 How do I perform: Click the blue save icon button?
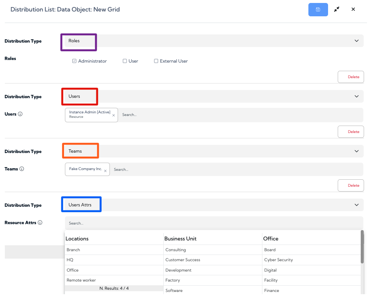(x=318, y=10)
